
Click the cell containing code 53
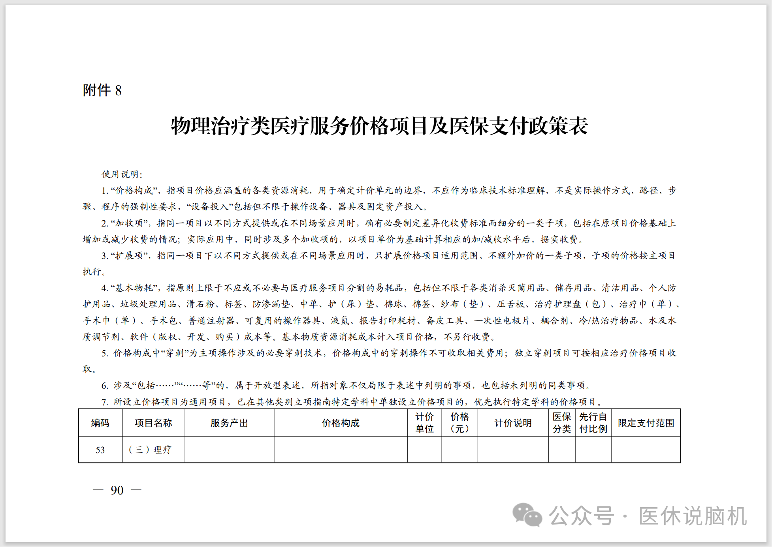100,450
